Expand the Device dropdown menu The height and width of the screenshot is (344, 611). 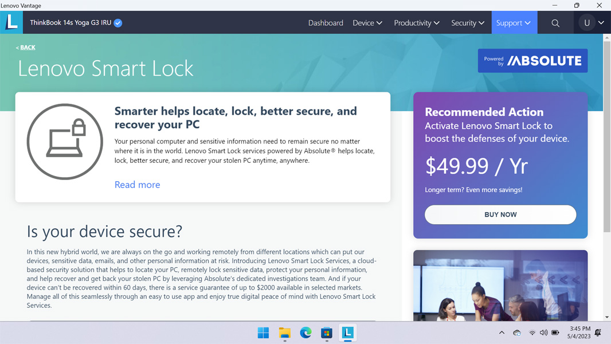click(367, 23)
